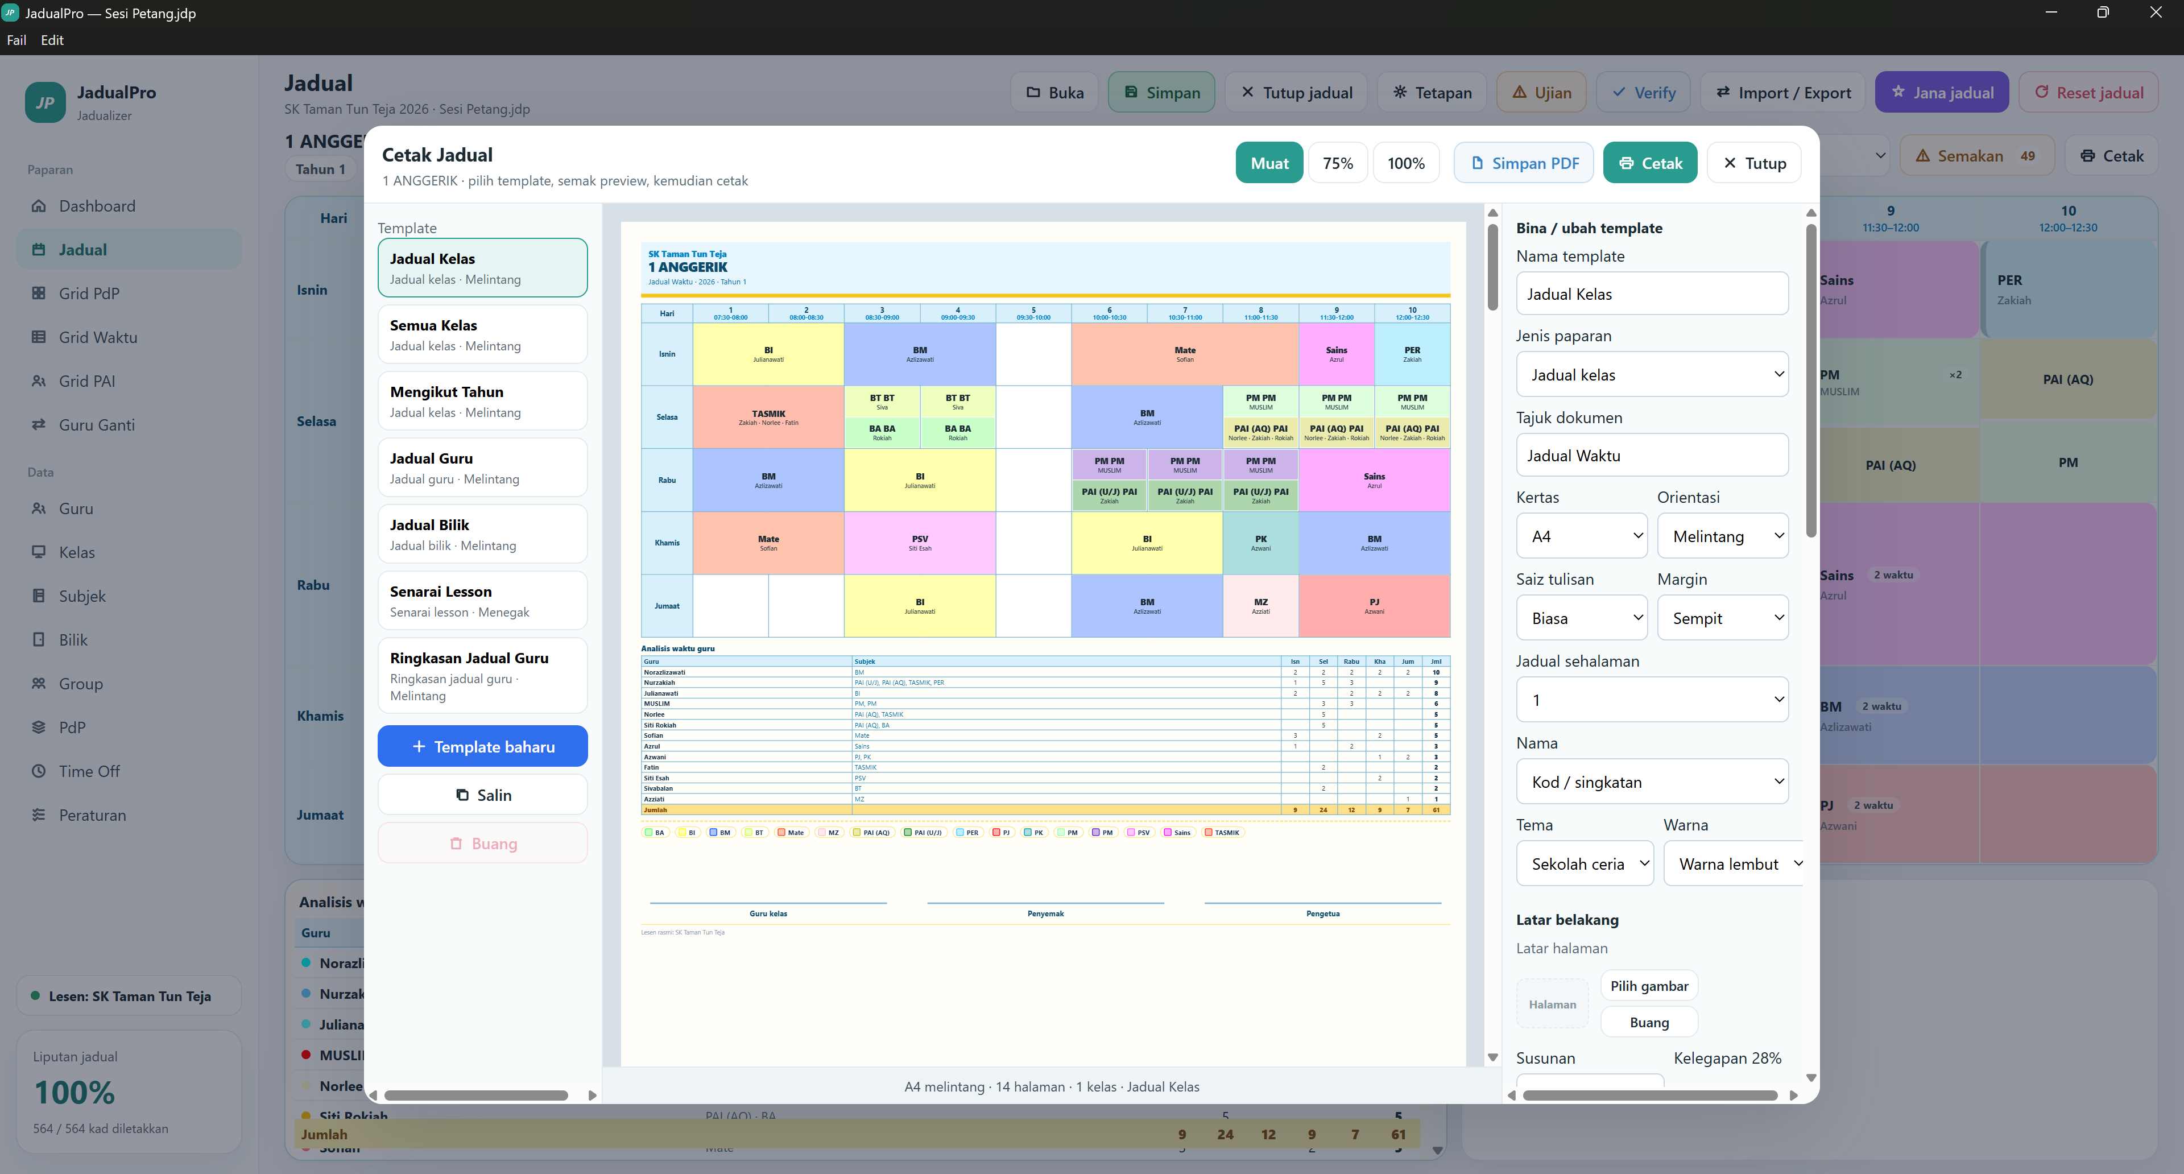Image resolution: width=2184 pixels, height=1174 pixels.
Task: Set preview zoom to 75%
Action: 1338,163
